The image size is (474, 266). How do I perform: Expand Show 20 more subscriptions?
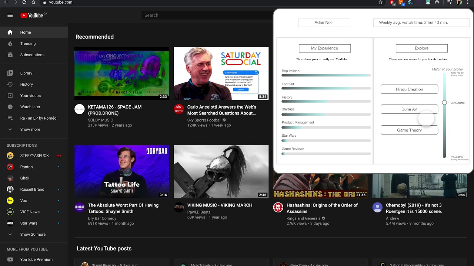tap(34, 234)
